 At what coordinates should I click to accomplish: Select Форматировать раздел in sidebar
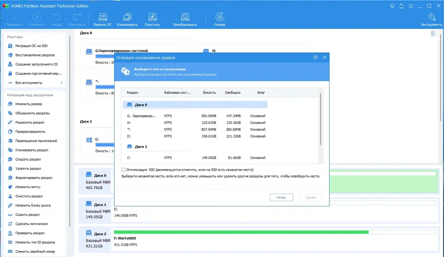pos(33,178)
